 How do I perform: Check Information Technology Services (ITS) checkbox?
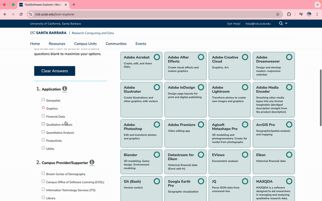[x=43, y=189]
